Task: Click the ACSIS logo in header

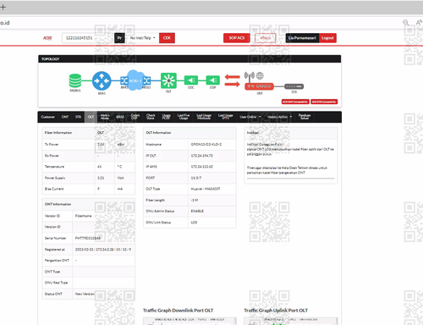Action: [x=47, y=38]
